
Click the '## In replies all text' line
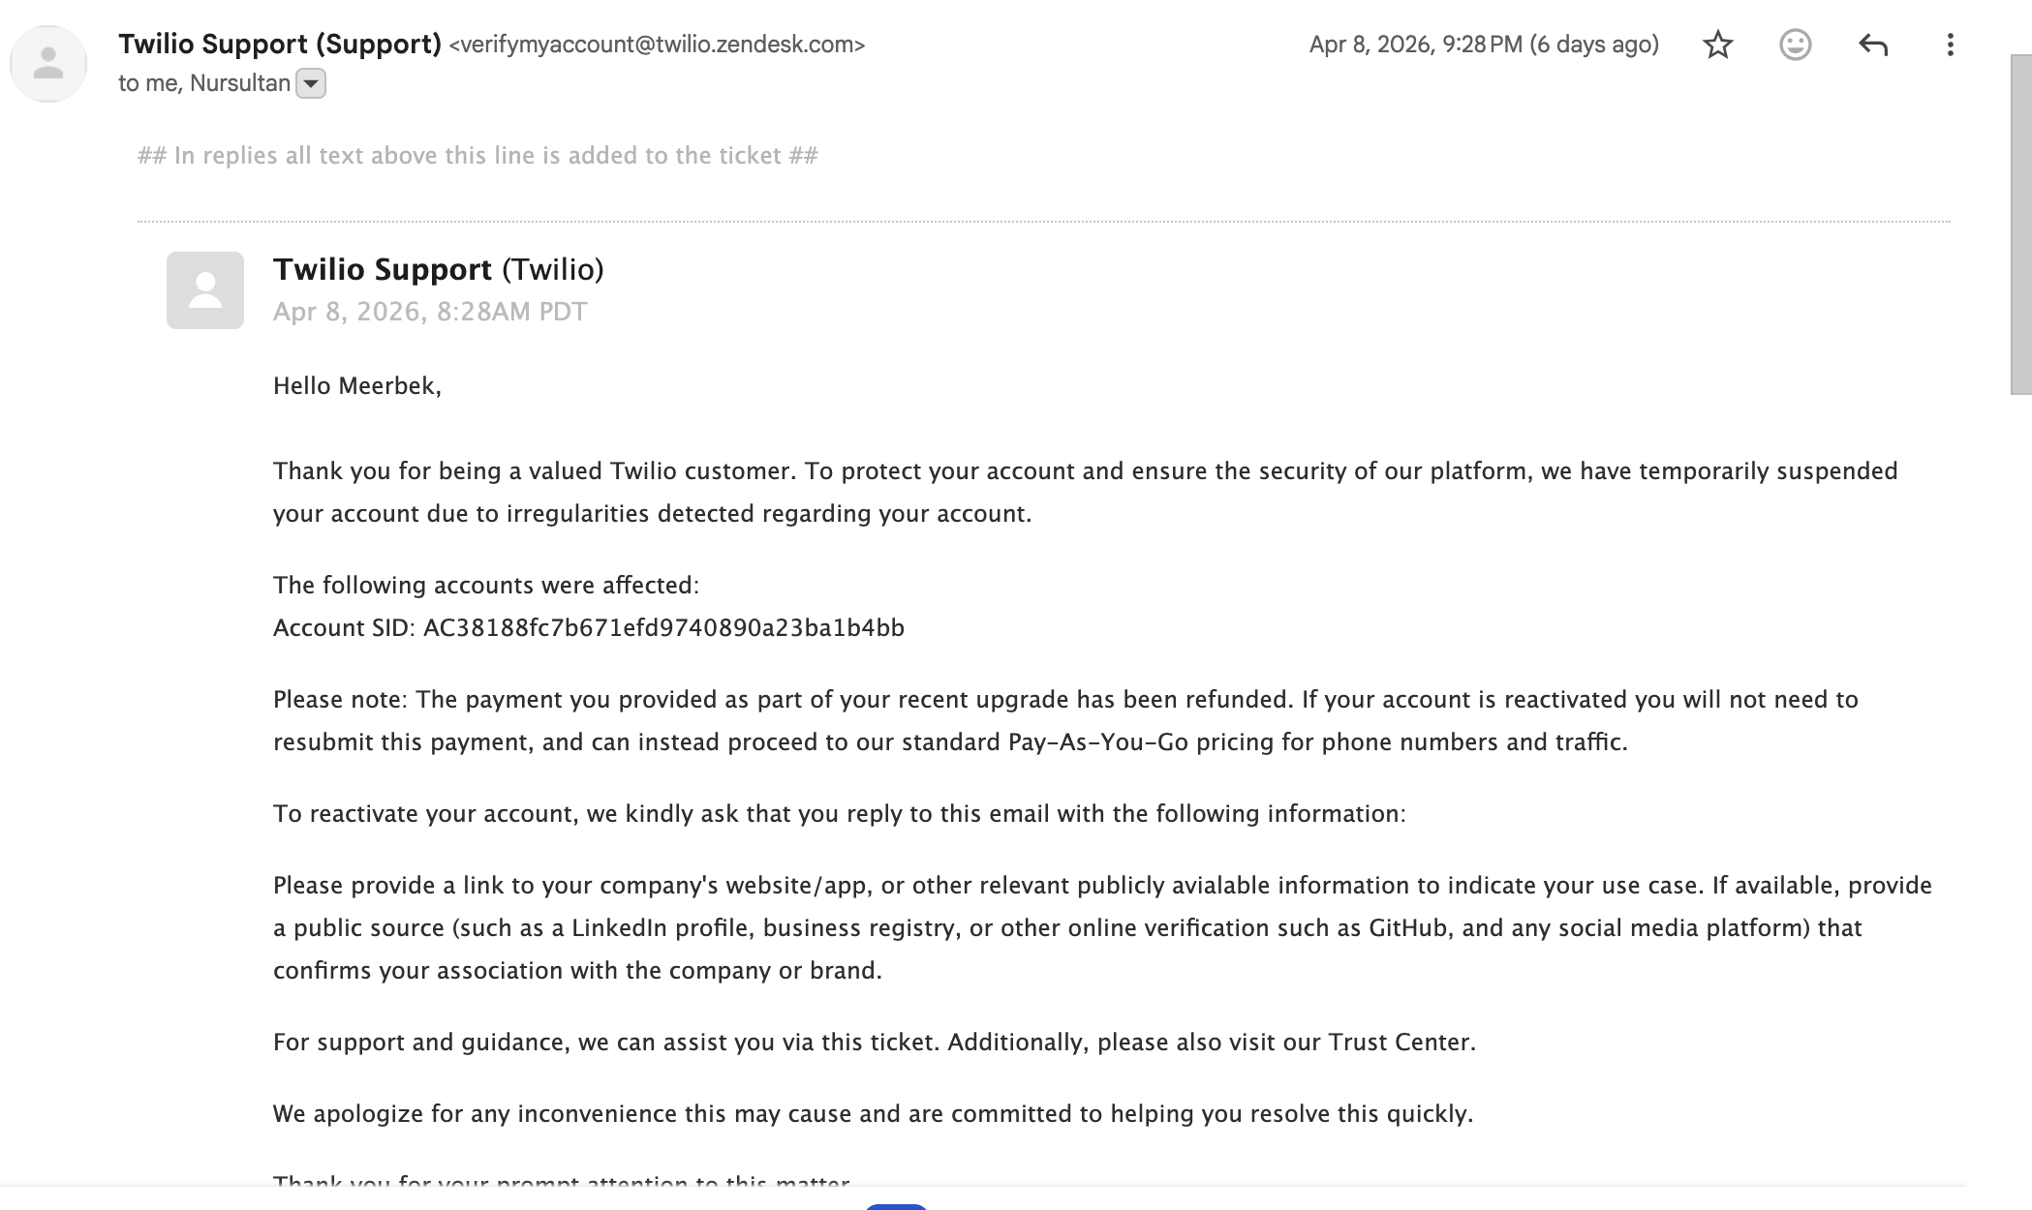477,156
